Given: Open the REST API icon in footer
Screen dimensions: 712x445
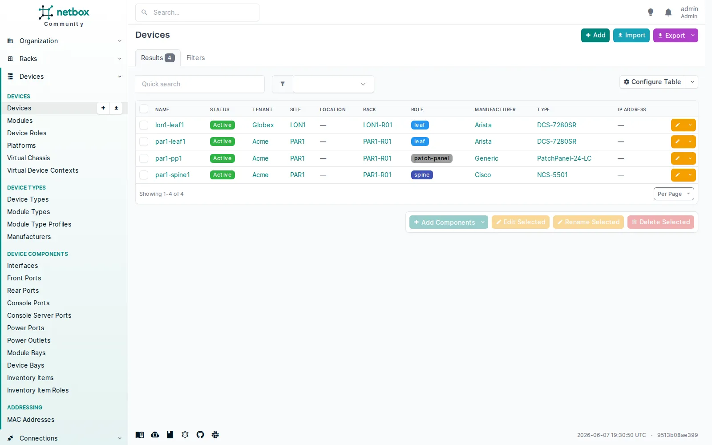Looking at the screenshot, I should pos(170,435).
